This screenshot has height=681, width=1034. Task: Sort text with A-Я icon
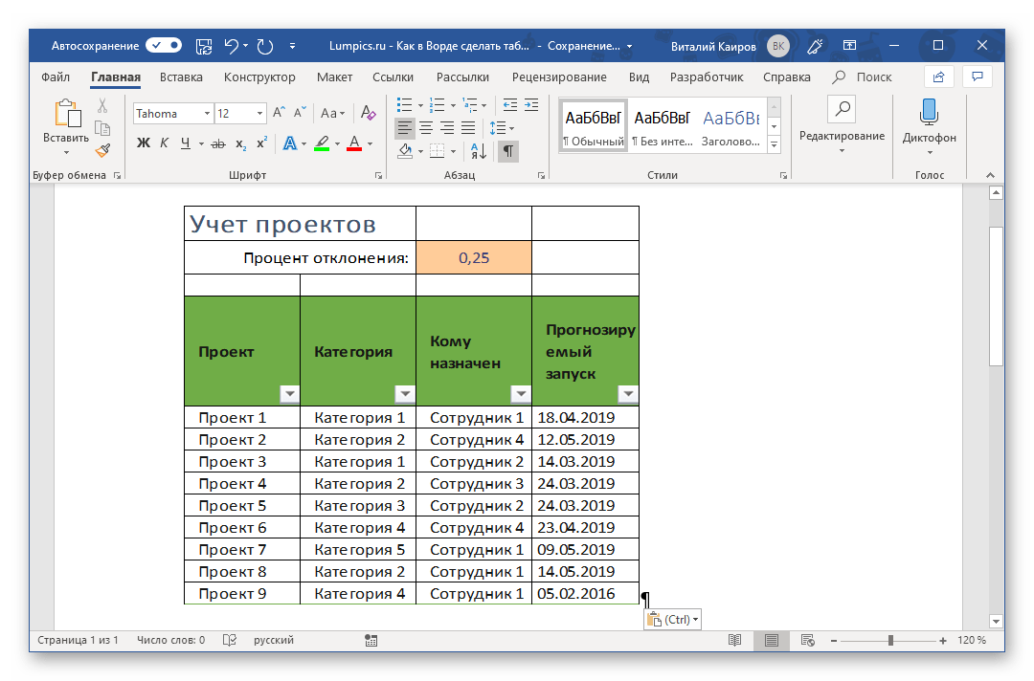(479, 151)
